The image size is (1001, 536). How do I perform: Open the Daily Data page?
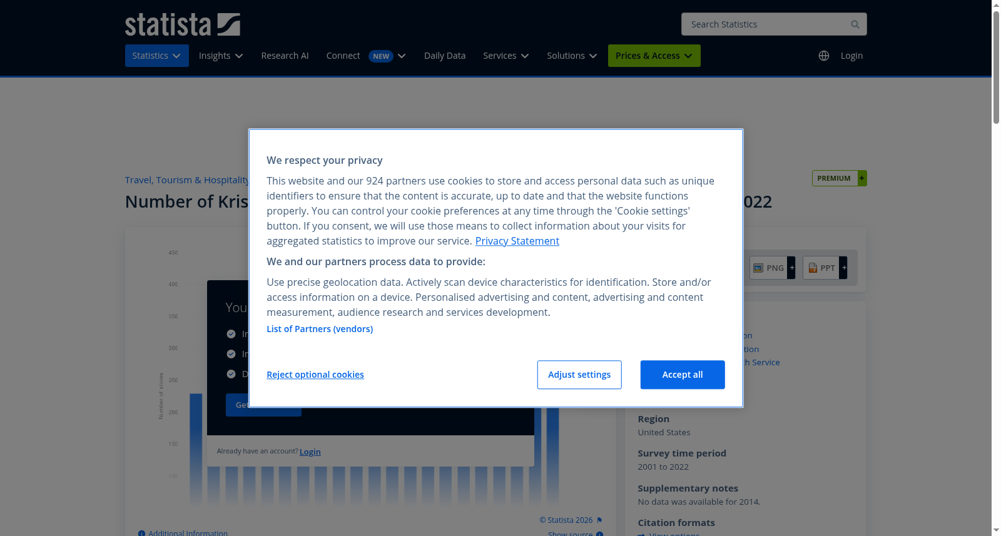pyautogui.click(x=445, y=56)
